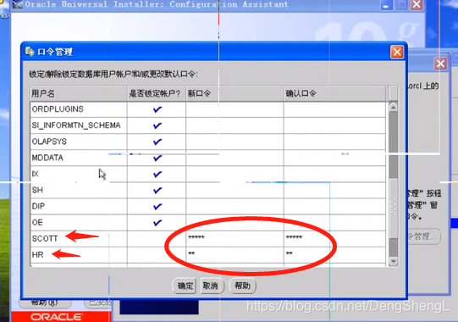The height and width of the screenshot is (322, 458).
Task: Toggle lock checkbox for ORDPLUGINS
Action: [157, 109]
